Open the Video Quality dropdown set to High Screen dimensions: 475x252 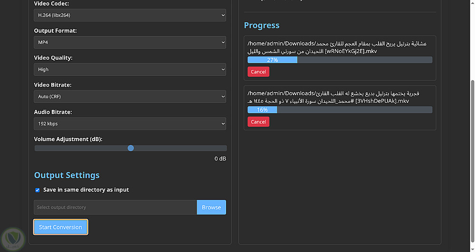[x=130, y=69]
